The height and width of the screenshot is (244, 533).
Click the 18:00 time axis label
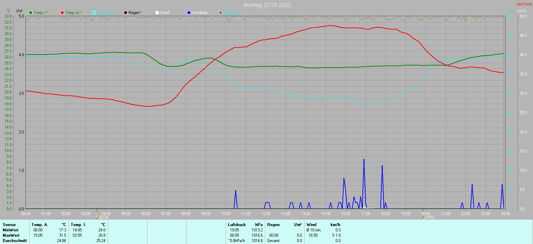tap(386, 214)
